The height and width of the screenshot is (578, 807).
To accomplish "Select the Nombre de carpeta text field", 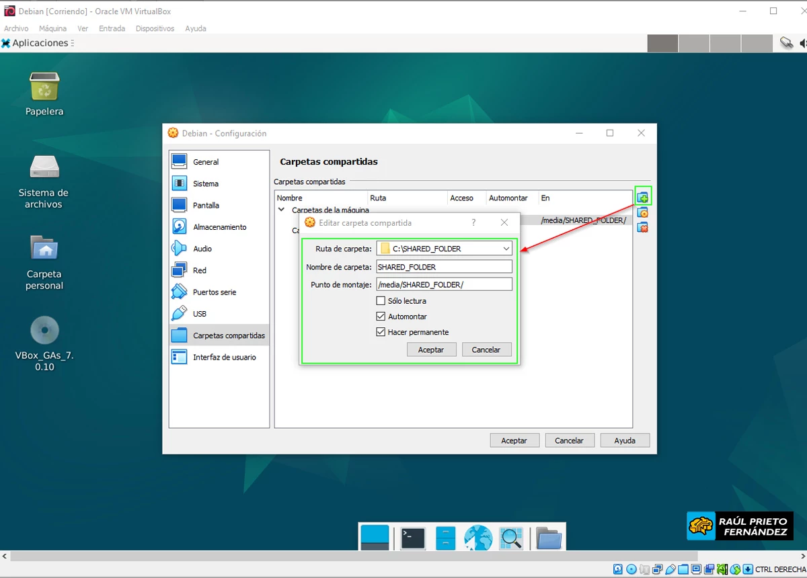I will point(444,266).
